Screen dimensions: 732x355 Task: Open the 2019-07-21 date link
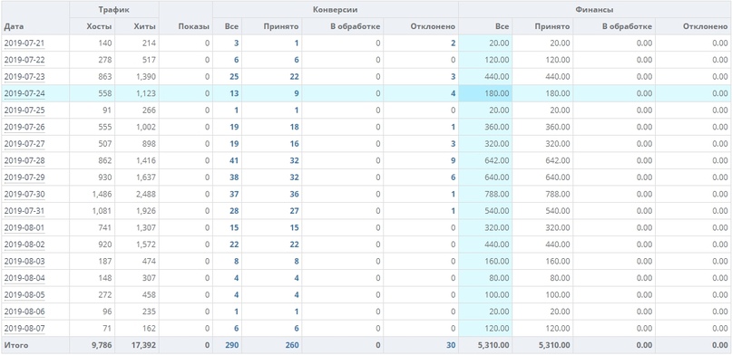pyautogui.click(x=24, y=43)
